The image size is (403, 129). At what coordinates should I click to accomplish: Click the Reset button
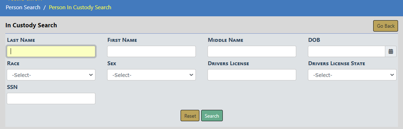click(190, 116)
